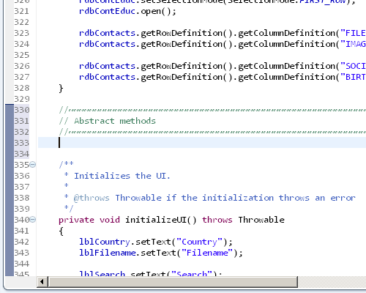366x293 pixels.
Task: Collapse the Javadoc fold at line 335
Action: tap(32, 165)
